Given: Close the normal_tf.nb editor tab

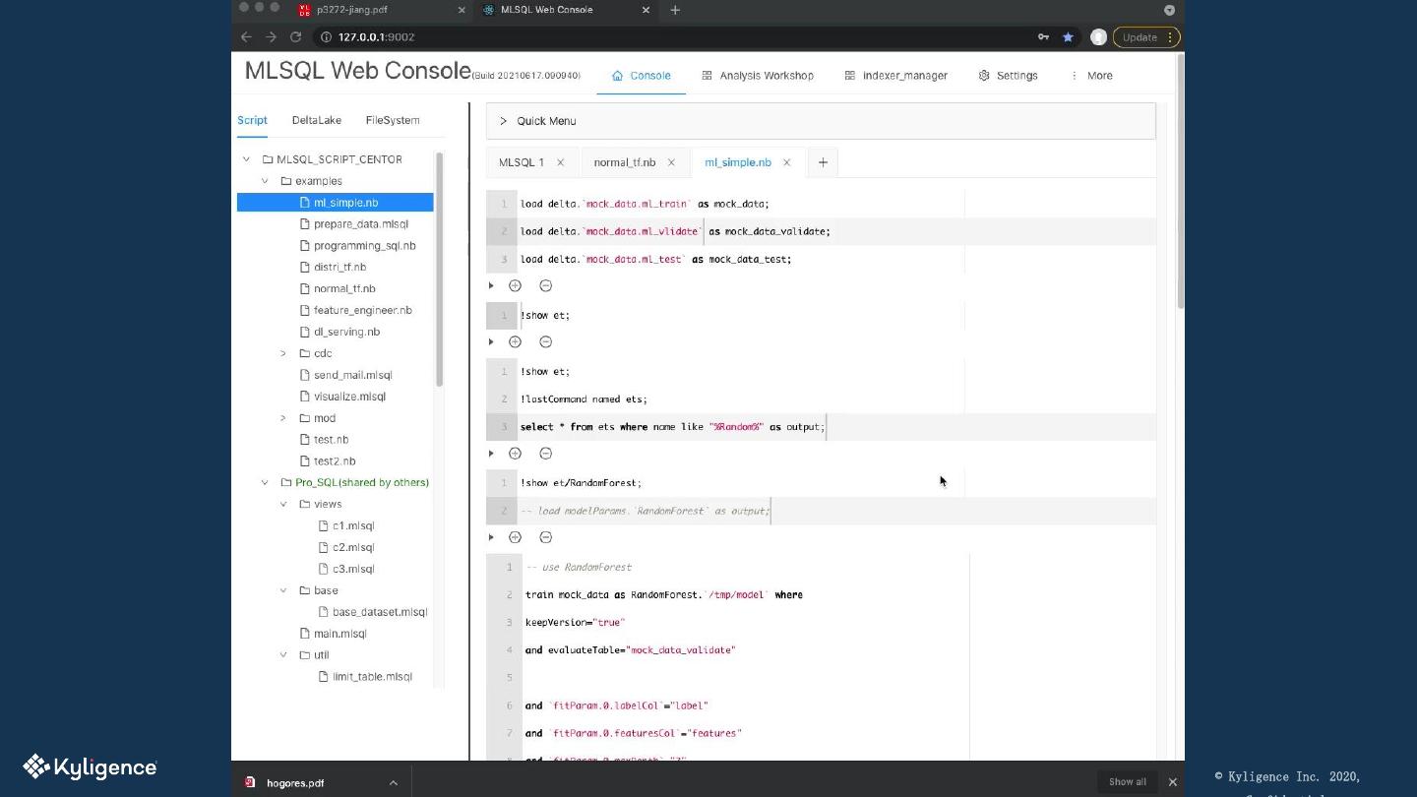Looking at the screenshot, I should tap(671, 162).
